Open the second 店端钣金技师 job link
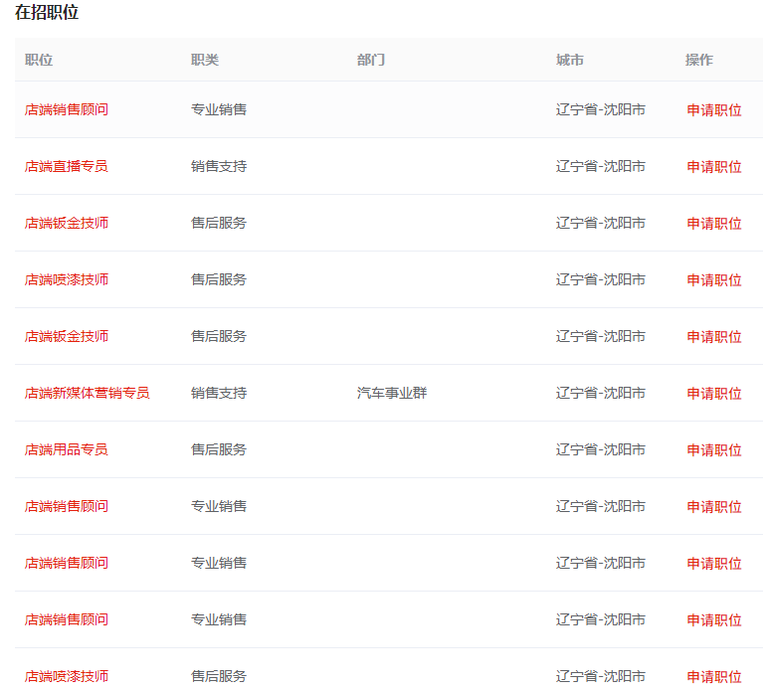Image resolution: width=763 pixels, height=691 pixels. (67, 336)
